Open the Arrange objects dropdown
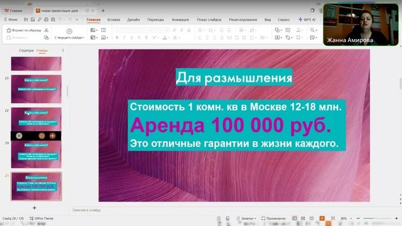The height and width of the screenshot is (226, 402). 289,38
